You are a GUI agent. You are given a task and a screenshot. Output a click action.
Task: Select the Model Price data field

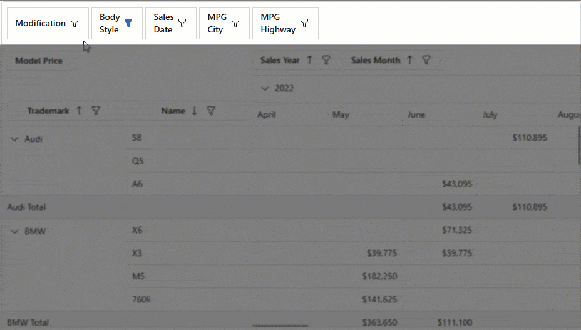[x=39, y=61]
